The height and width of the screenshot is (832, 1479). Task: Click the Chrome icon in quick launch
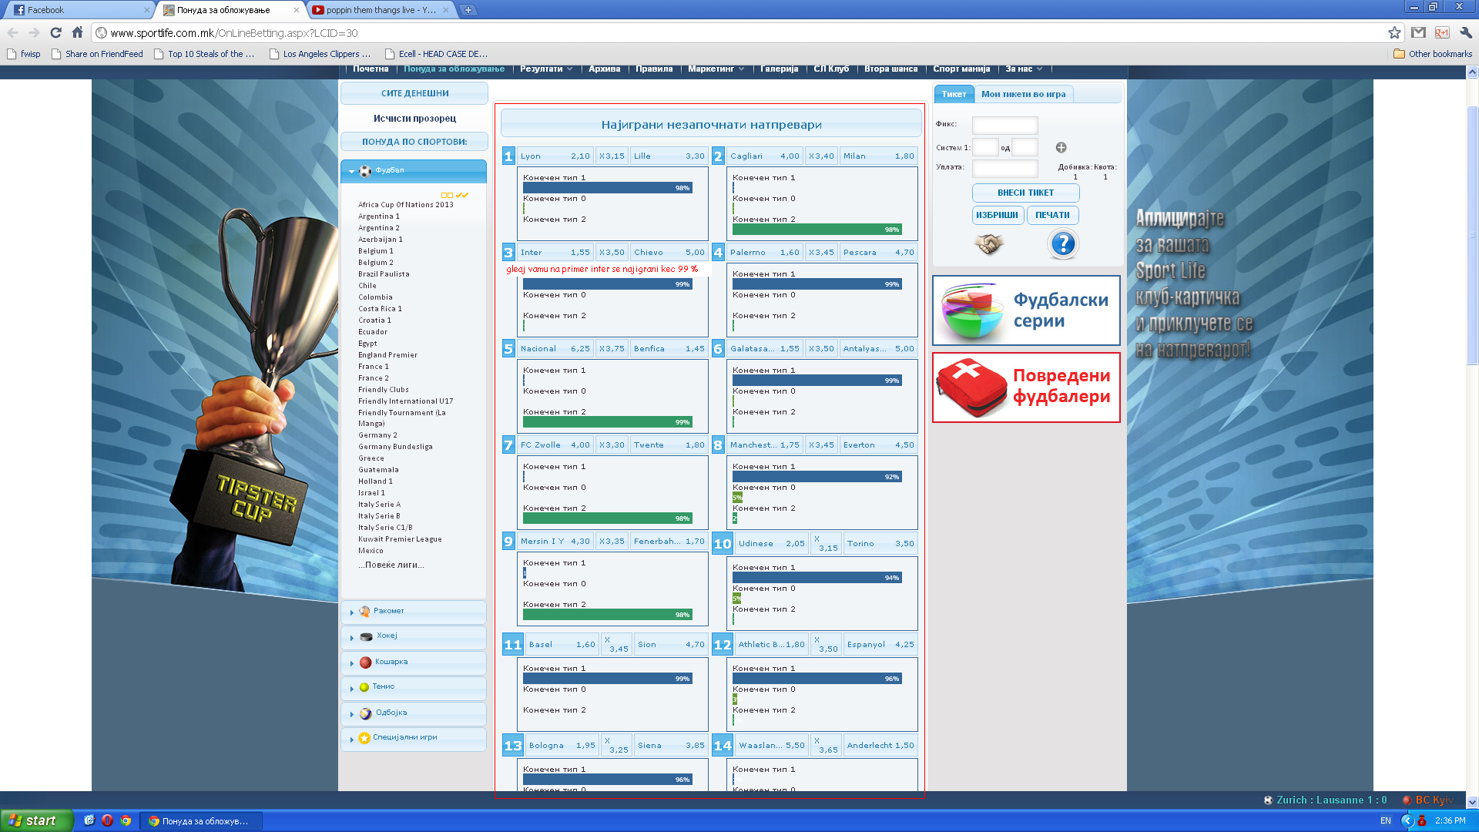pyautogui.click(x=126, y=820)
